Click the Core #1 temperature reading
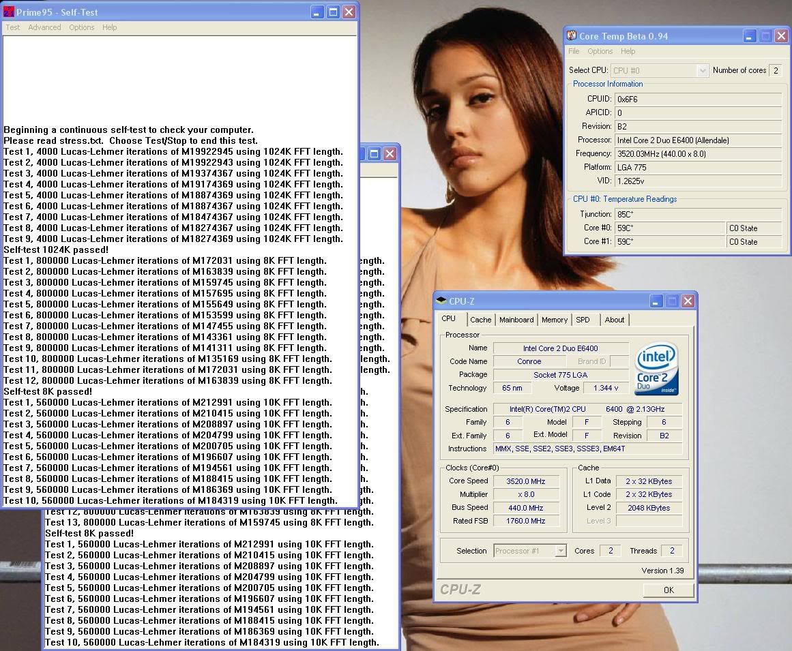This screenshot has width=792, height=651. [x=670, y=241]
